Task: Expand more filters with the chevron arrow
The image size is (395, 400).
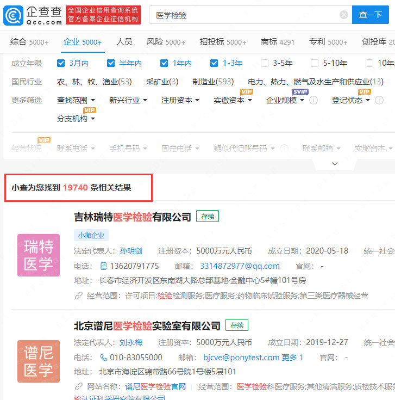Action: 335,164
